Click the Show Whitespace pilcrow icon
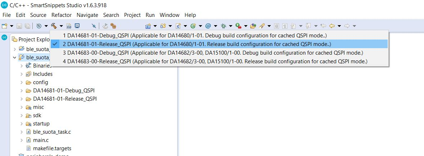The image size is (424, 156). point(285,26)
